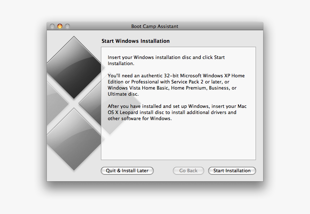Image resolution: width=310 pixels, height=214 pixels.
Task: Minimize window with the orange button
Action: 60,26
